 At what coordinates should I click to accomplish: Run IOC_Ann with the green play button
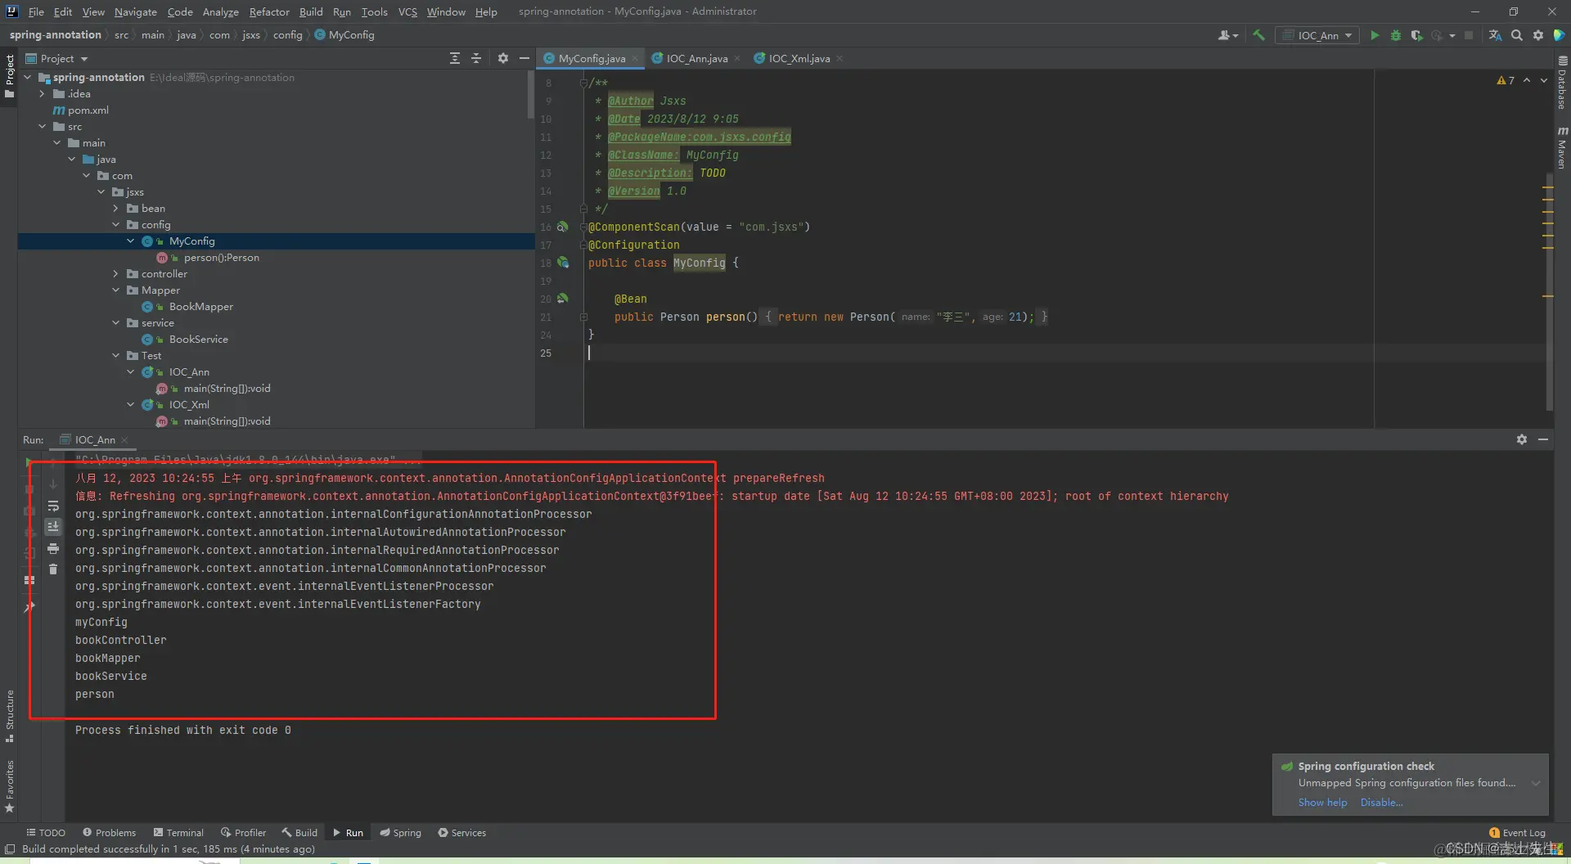click(x=1375, y=35)
